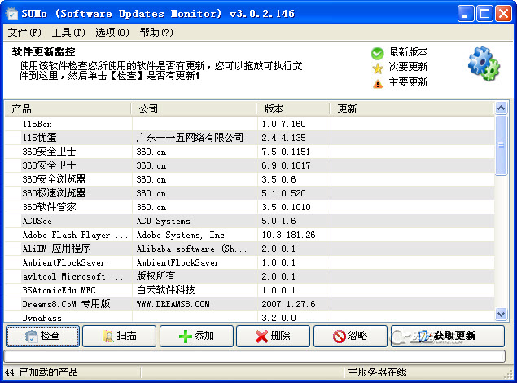Select the ACDSee row
Screen dimensions: 517x383
coord(250,221)
